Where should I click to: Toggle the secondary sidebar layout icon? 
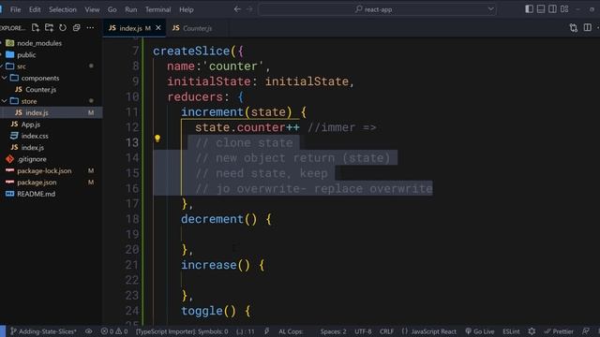pyautogui.click(x=552, y=8)
